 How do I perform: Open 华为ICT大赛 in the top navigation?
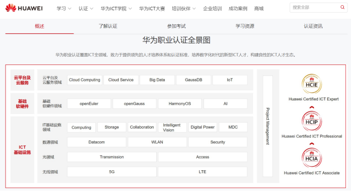[x=152, y=9]
